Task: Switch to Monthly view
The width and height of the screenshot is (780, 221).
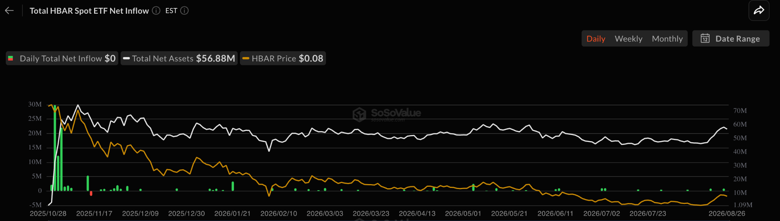Action: 667,39
